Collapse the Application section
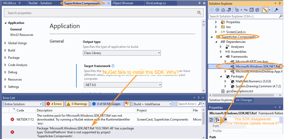The image size is (284, 139). click(x=5, y=23)
